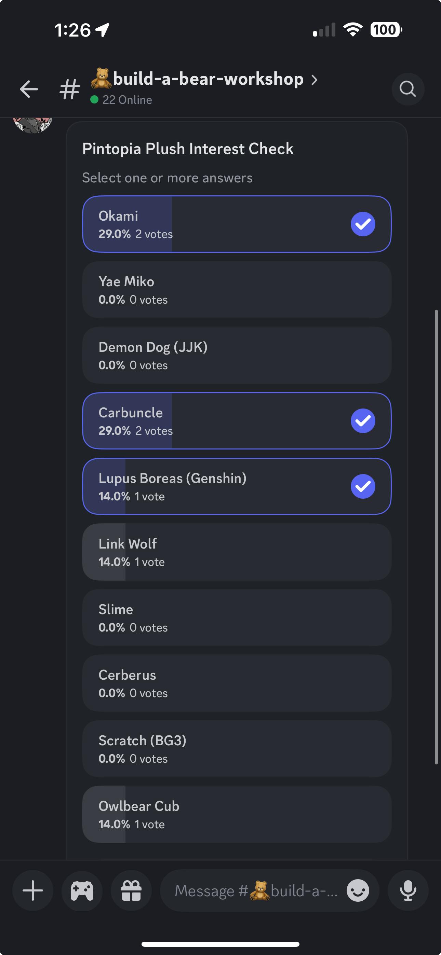
Task: Tap the plus icon to add an attachment
Action: click(32, 891)
